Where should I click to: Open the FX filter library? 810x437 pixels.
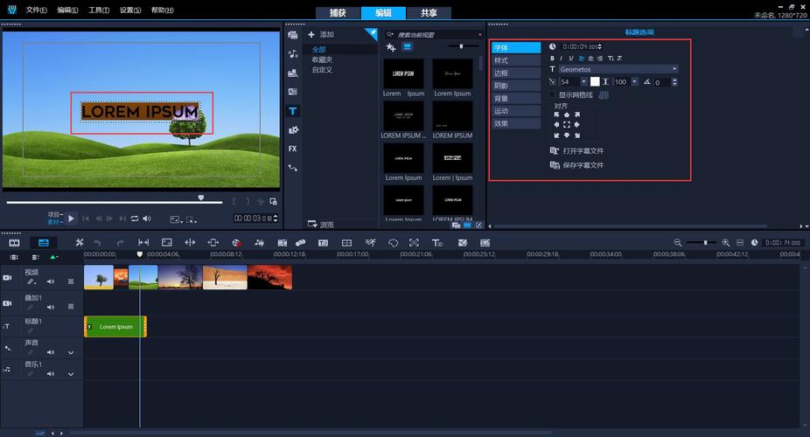point(292,149)
